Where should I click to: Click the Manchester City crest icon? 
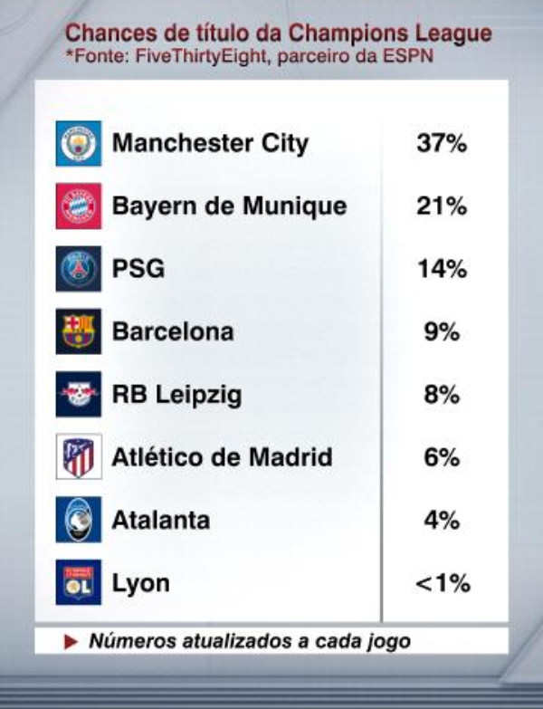(79, 143)
